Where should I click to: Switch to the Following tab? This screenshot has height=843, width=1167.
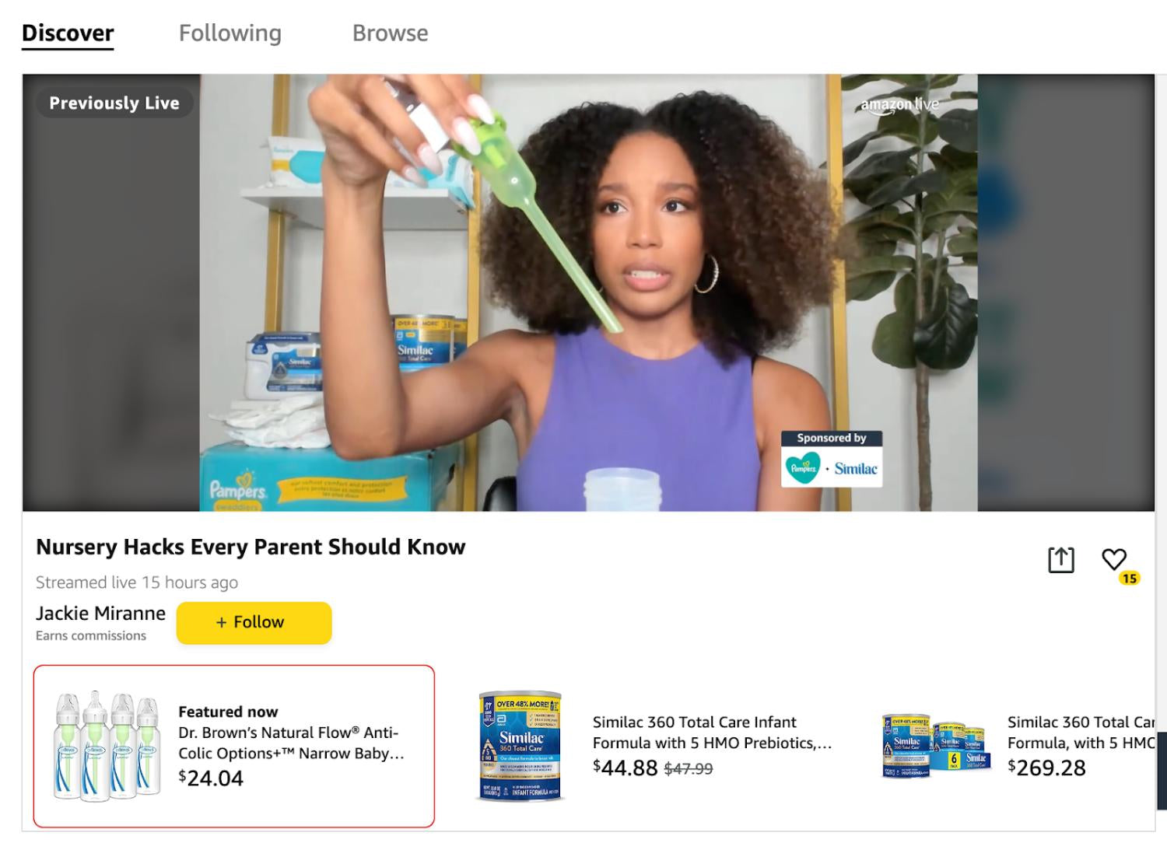click(x=230, y=33)
